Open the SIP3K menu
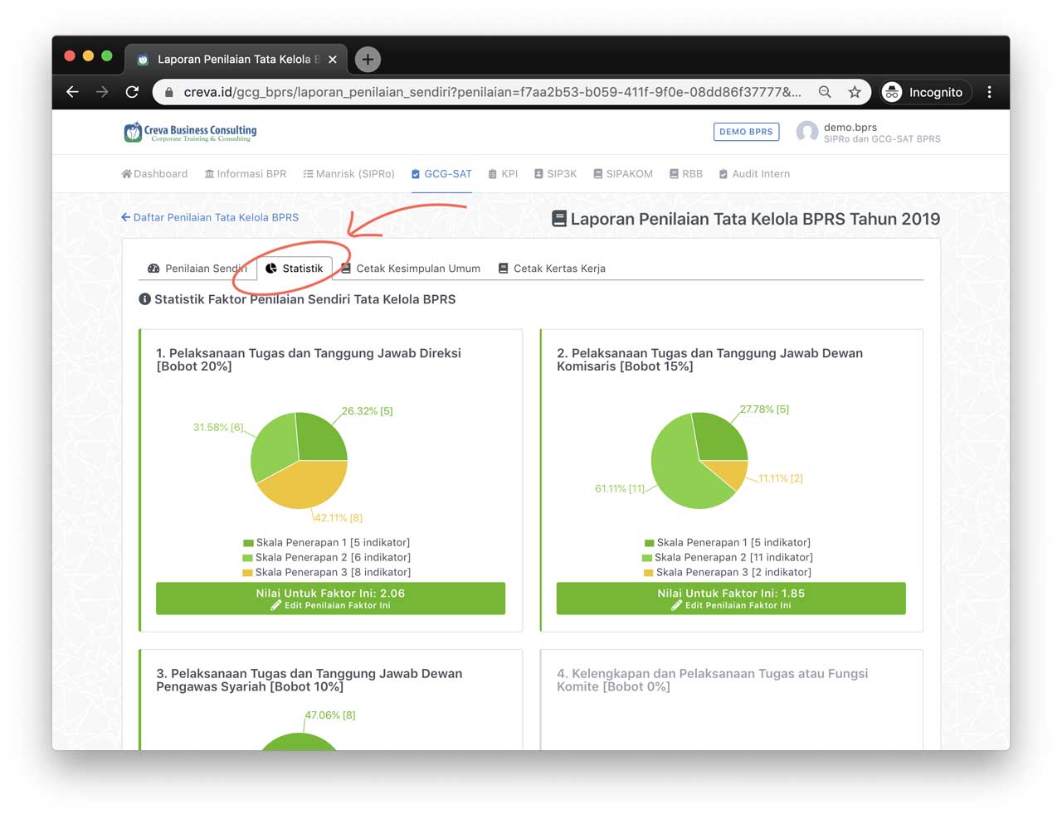This screenshot has width=1062, height=819. click(555, 174)
